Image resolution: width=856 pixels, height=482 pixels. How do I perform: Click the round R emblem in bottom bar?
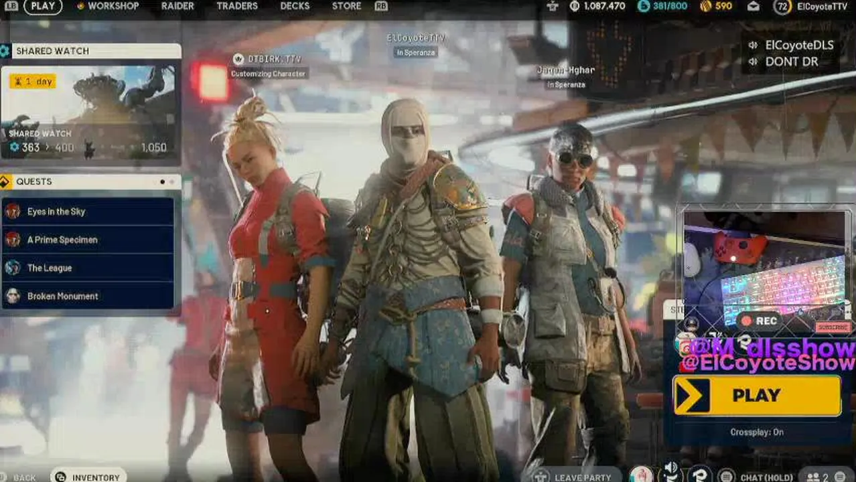point(700,475)
